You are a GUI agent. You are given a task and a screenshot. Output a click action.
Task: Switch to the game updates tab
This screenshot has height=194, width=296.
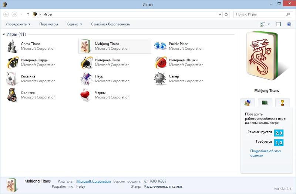coord(248,103)
